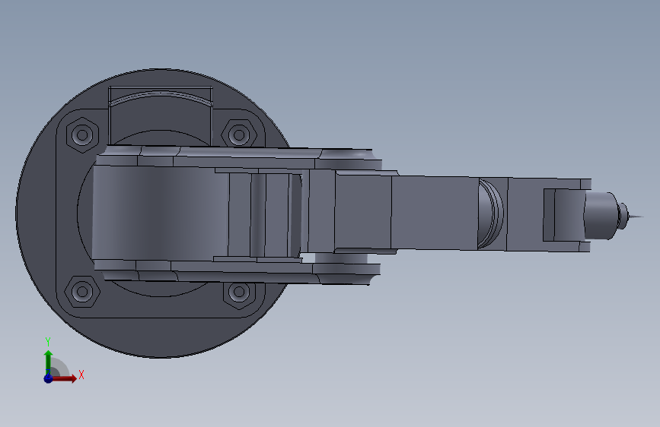Click the red X axis arrow of the triad
The height and width of the screenshot is (427, 660).
tap(65, 378)
